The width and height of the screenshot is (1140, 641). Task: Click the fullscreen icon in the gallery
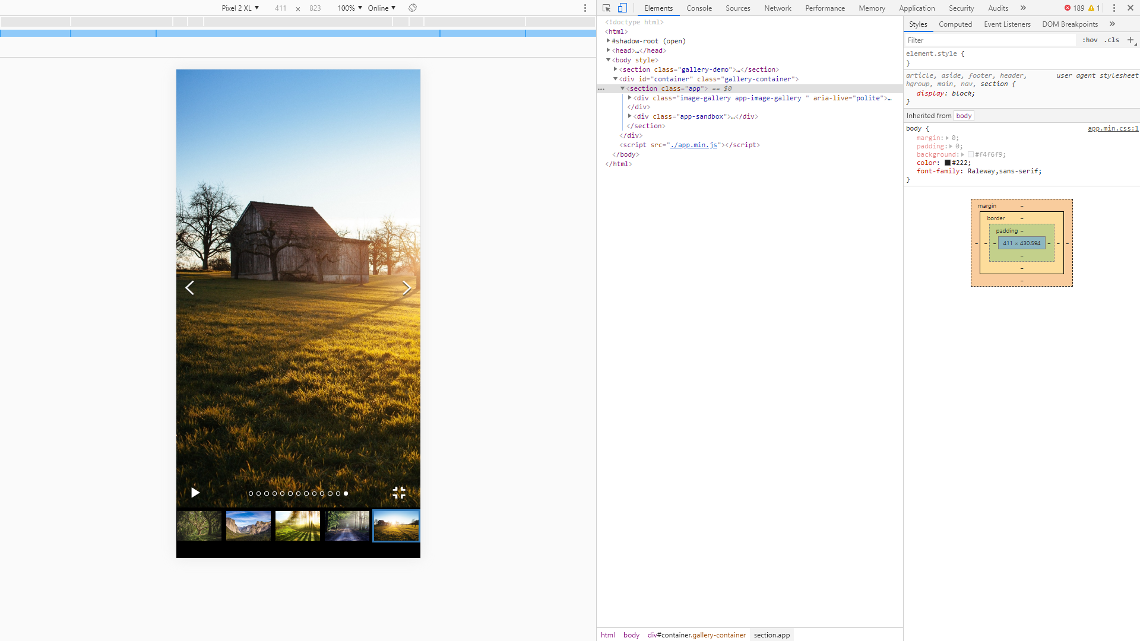pos(399,493)
